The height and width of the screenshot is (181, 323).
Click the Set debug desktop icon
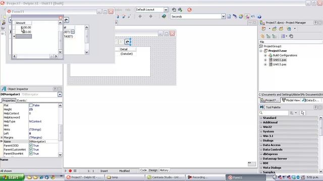coord(180,10)
